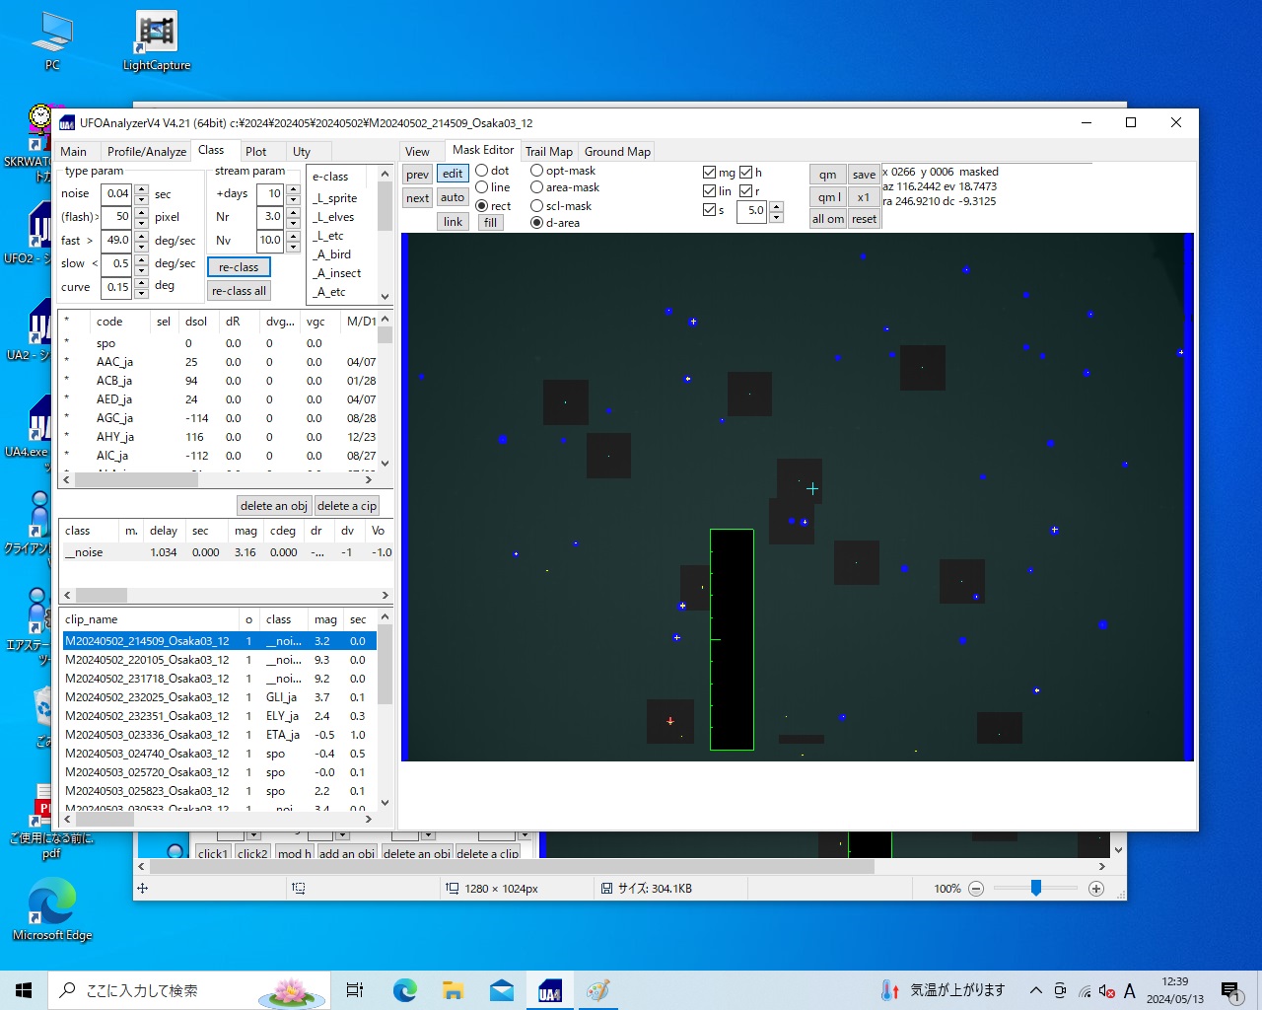Click the zoom in plus icon

(x=1095, y=889)
